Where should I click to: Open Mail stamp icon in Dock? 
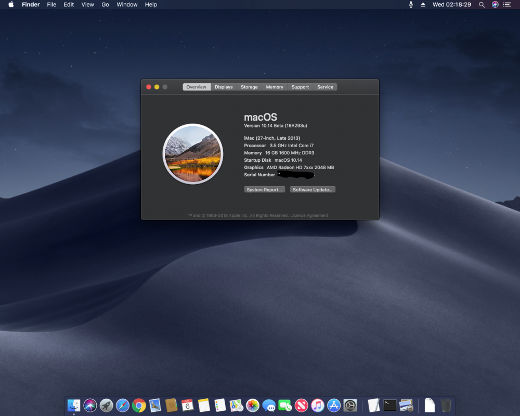point(155,406)
